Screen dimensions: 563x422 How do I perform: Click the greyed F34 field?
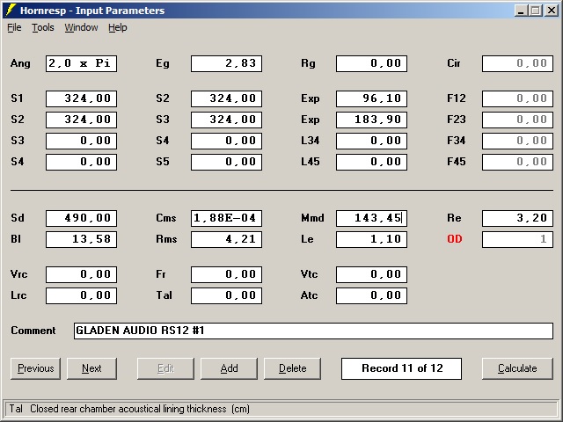517,141
